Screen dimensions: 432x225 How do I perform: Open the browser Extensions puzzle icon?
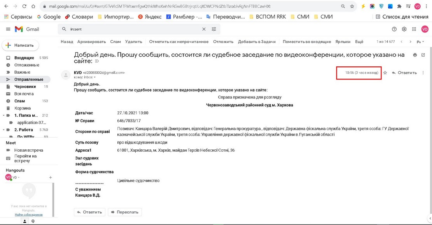[x=399, y=6]
